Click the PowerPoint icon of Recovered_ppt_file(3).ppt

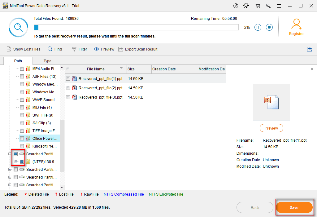click(x=74, y=97)
